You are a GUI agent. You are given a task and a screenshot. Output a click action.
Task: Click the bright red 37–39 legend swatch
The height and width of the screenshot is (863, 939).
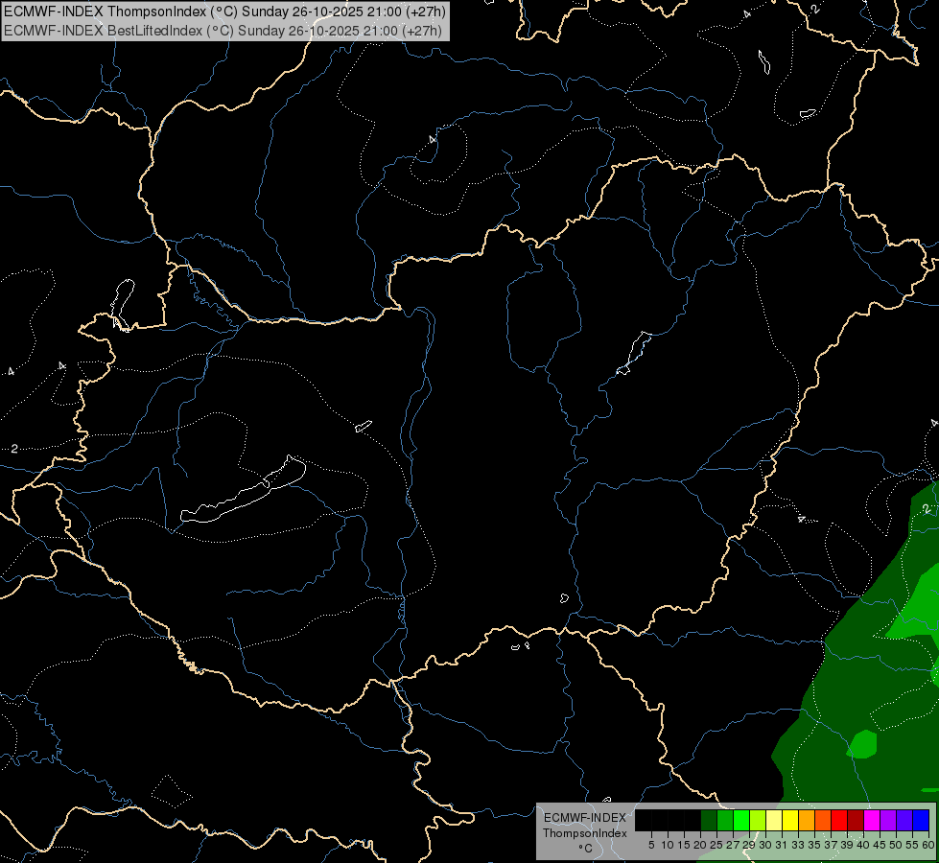(839, 821)
